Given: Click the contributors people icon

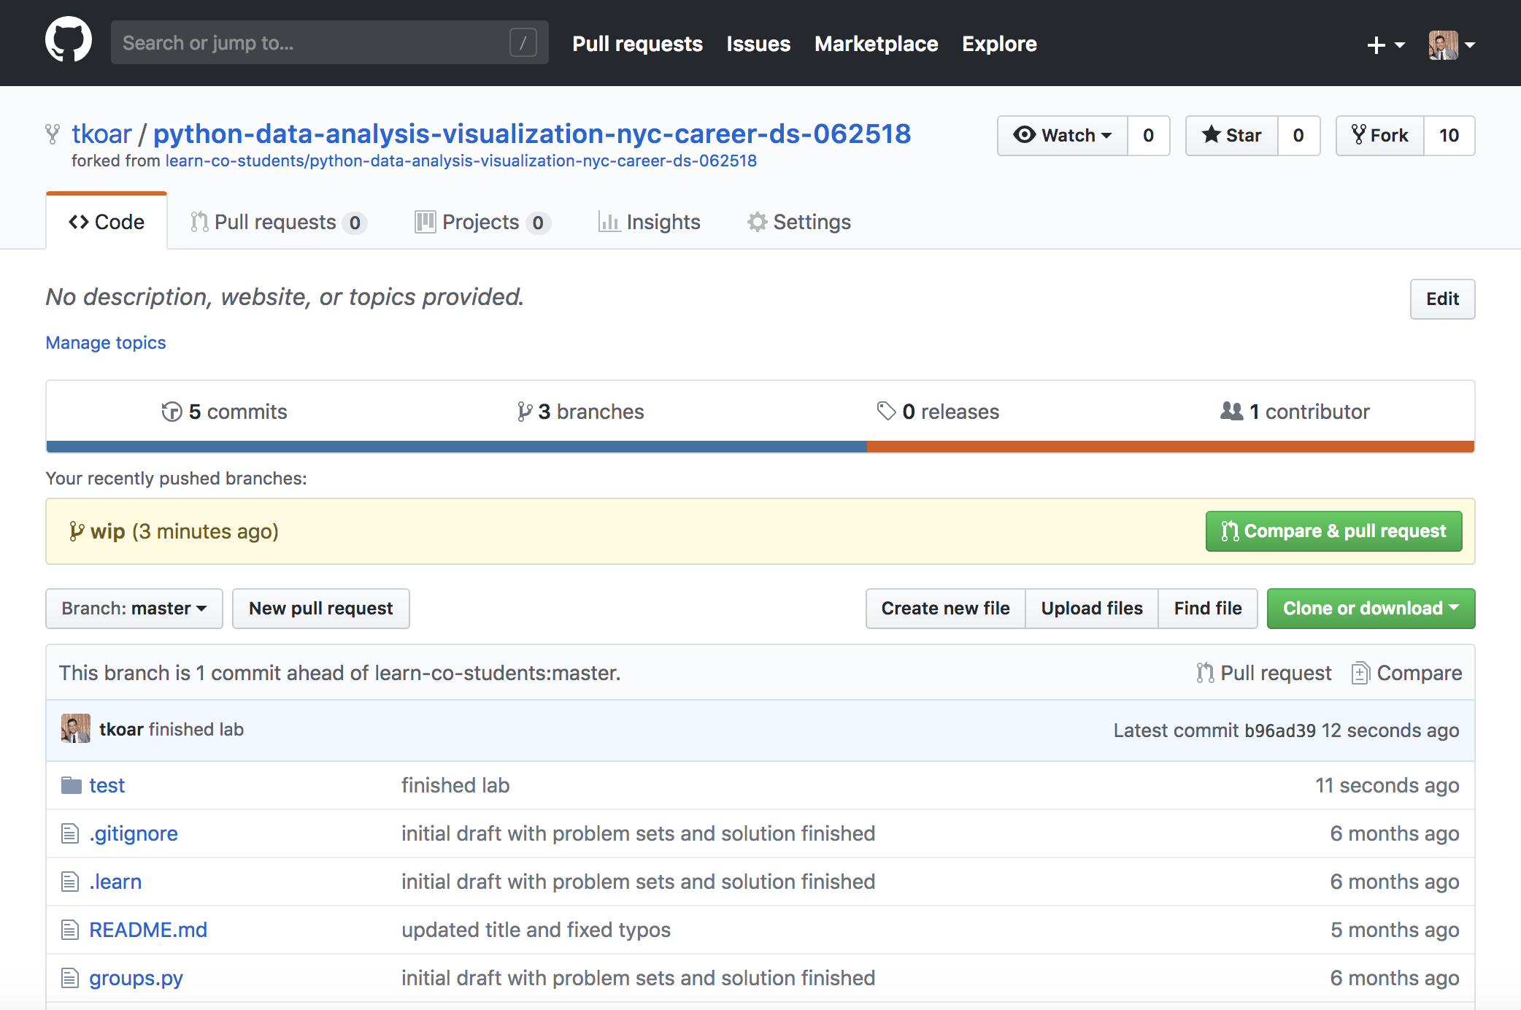Looking at the screenshot, I should pyautogui.click(x=1231, y=411).
